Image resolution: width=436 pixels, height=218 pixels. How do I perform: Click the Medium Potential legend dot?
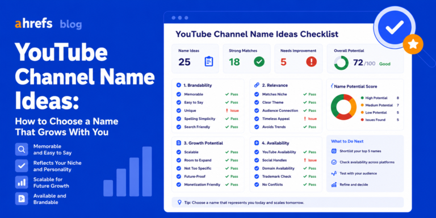pyautogui.click(x=362, y=105)
